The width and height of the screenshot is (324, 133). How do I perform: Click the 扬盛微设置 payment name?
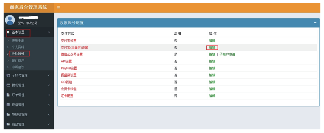(x=69, y=75)
